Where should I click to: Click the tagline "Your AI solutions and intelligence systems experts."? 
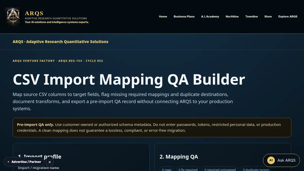[x=57, y=22]
